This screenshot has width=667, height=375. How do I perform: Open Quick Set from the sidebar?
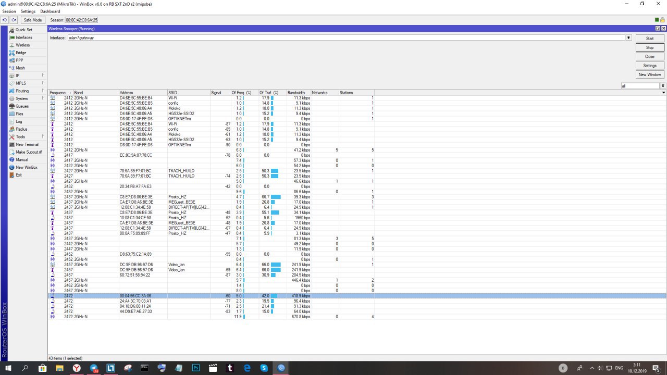[23, 30]
